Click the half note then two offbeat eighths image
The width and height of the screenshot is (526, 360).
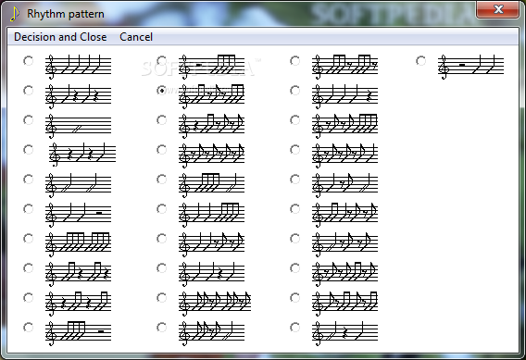click(x=344, y=244)
